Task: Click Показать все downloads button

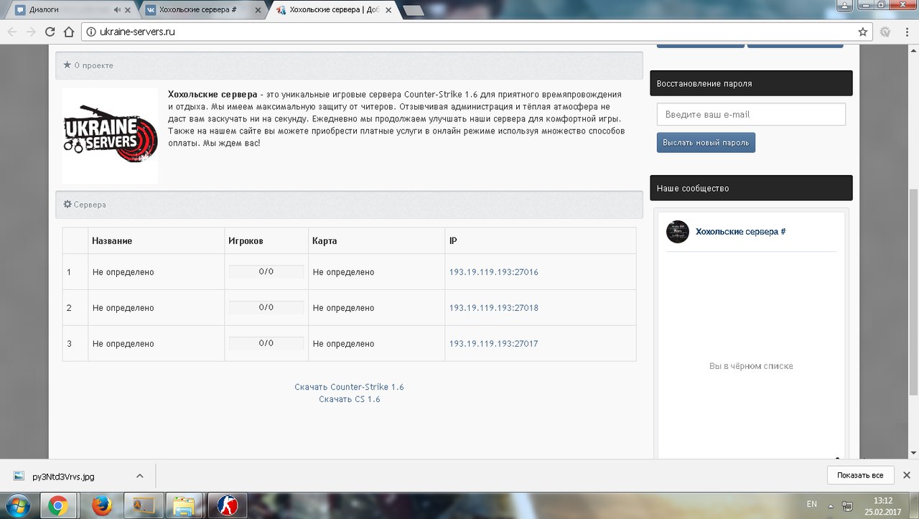Action: [860, 475]
